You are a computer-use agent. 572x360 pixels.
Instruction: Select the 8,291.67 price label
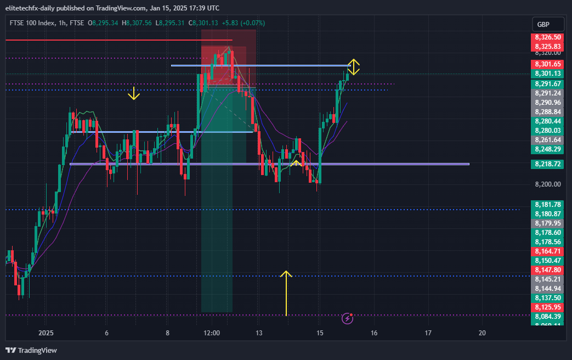[547, 84]
